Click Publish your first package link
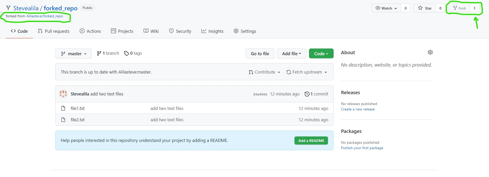Viewport: 489px width, 177px height. click(x=362, y=148)
